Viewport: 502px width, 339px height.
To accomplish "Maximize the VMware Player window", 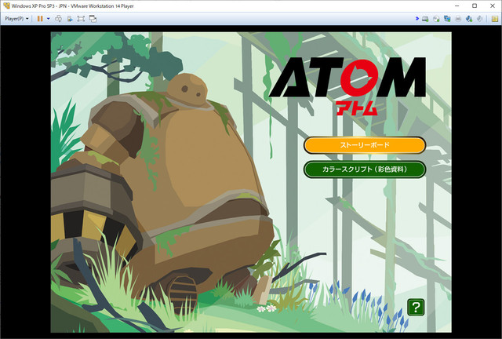I will pos(475,5).
